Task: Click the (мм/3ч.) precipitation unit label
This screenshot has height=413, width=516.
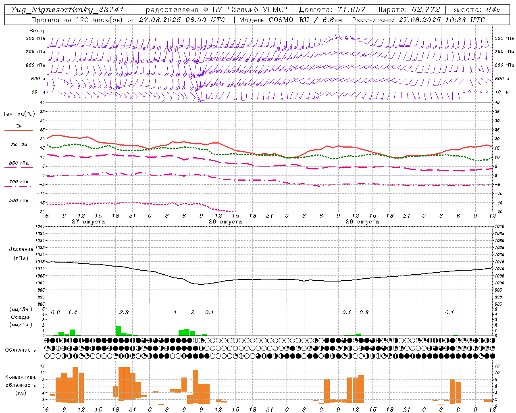Action: click(21, 309)
